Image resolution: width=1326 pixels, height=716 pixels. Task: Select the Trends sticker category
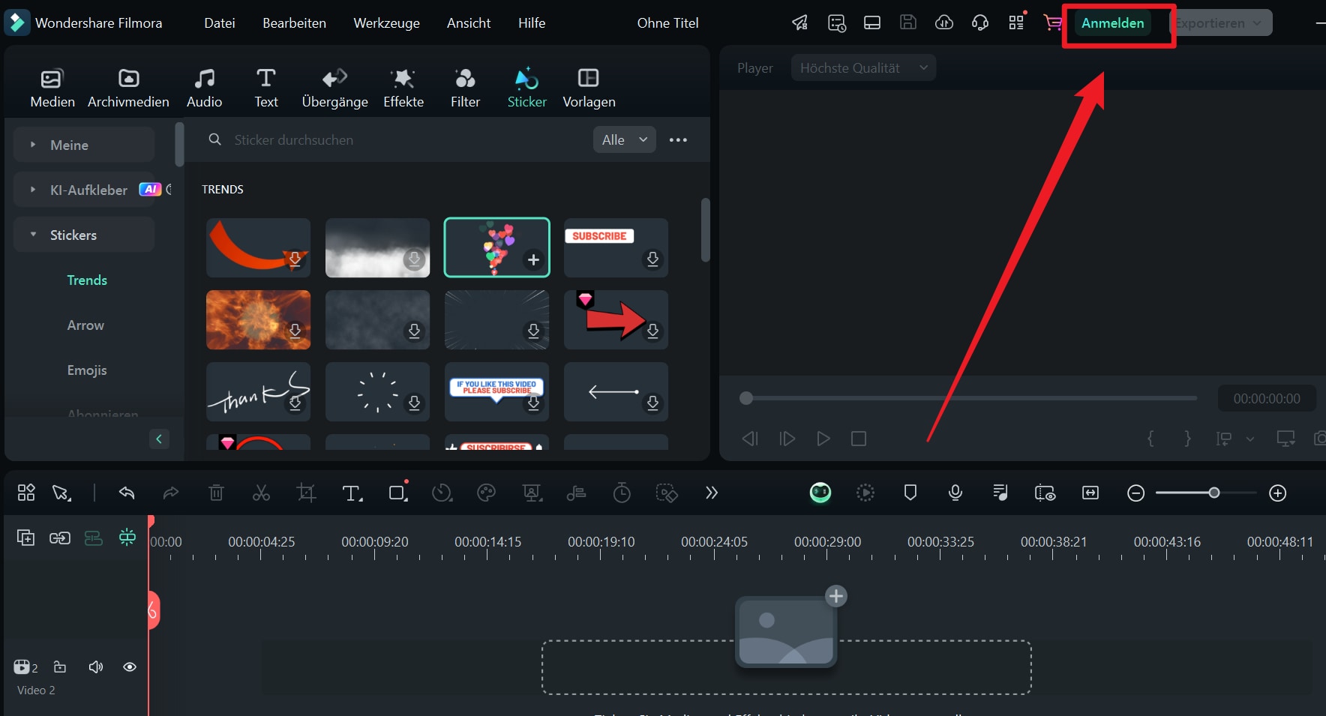[x=87, y=280]
